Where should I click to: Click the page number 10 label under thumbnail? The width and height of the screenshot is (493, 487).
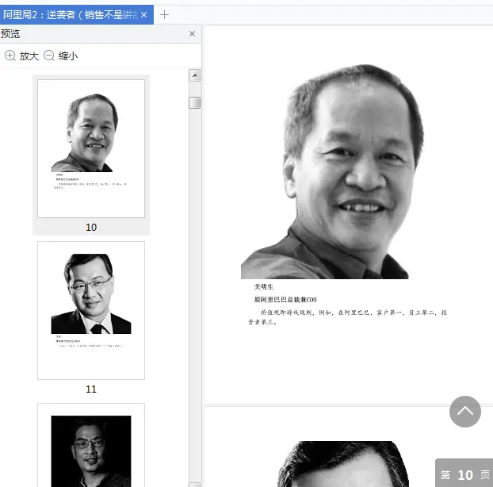click(x=91, y=227)
